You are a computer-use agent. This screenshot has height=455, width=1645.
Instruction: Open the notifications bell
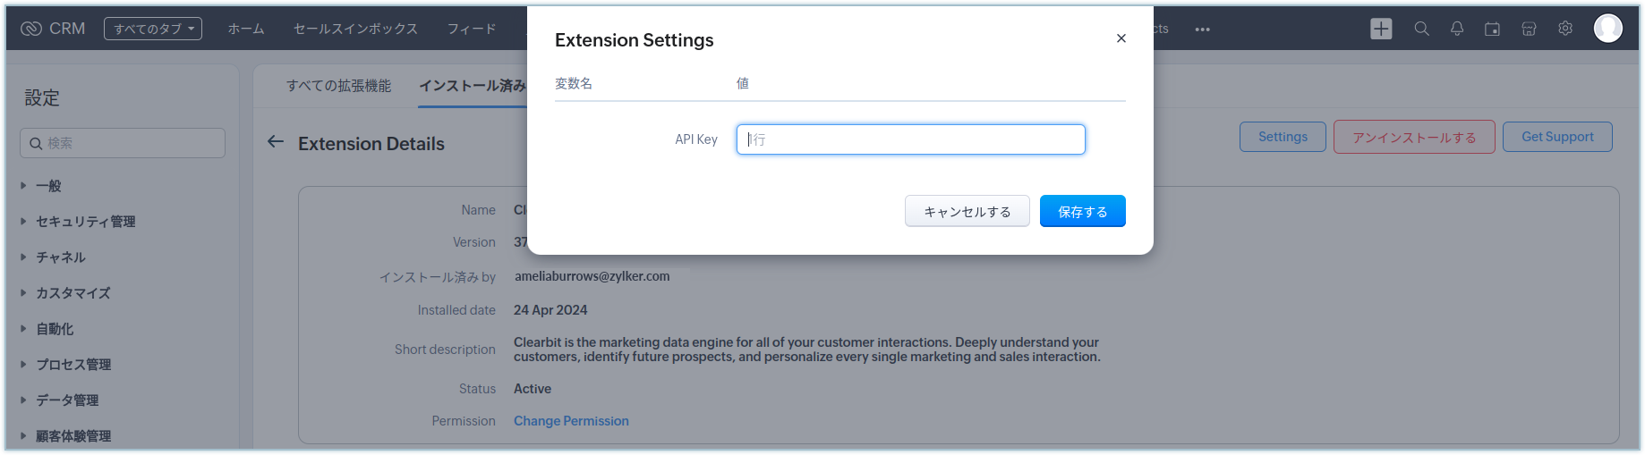click(x=1457, y=29)
